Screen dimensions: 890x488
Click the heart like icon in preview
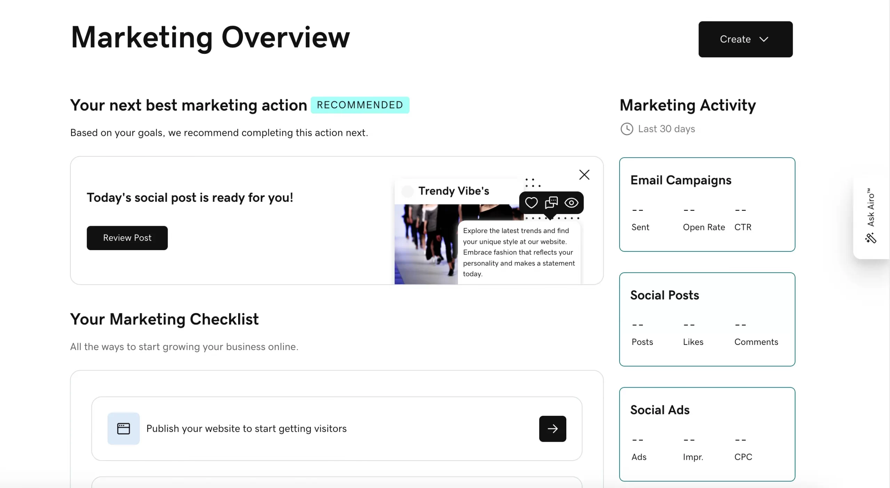pos(531,202)
